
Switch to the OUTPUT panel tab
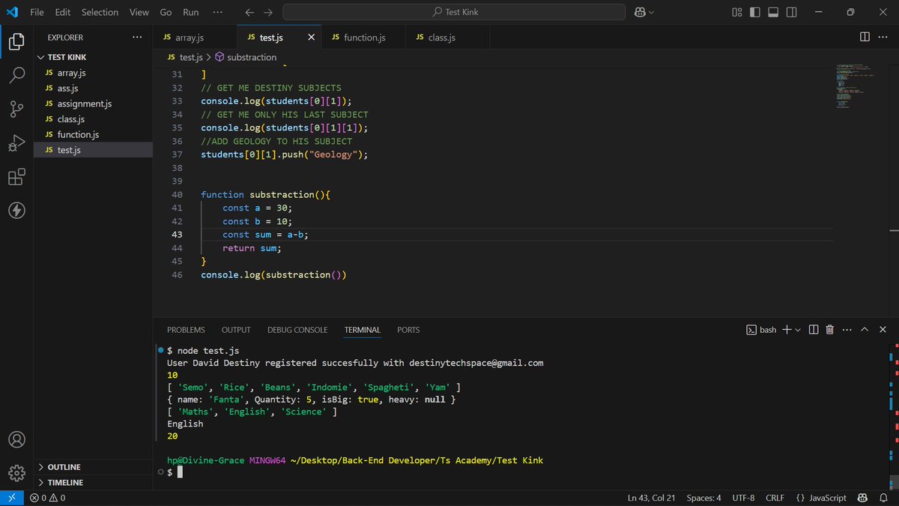(236, 330)
